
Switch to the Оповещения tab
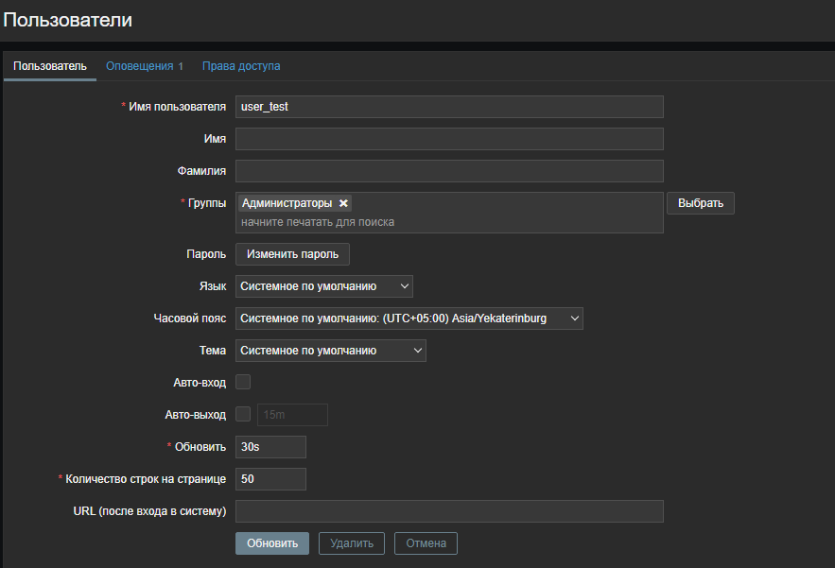[144, 66]
